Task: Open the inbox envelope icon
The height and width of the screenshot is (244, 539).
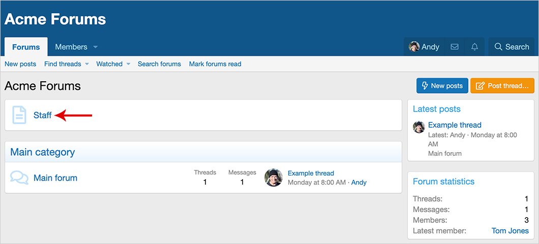Action: (455, 47)
